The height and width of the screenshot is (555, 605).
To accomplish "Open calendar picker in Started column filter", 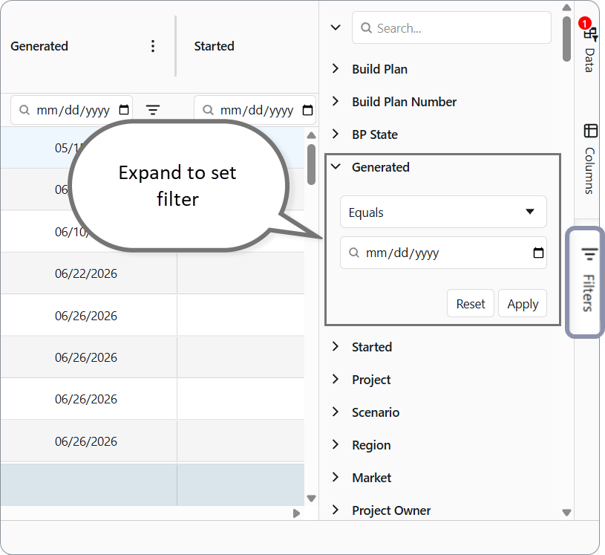I will 307,110.
